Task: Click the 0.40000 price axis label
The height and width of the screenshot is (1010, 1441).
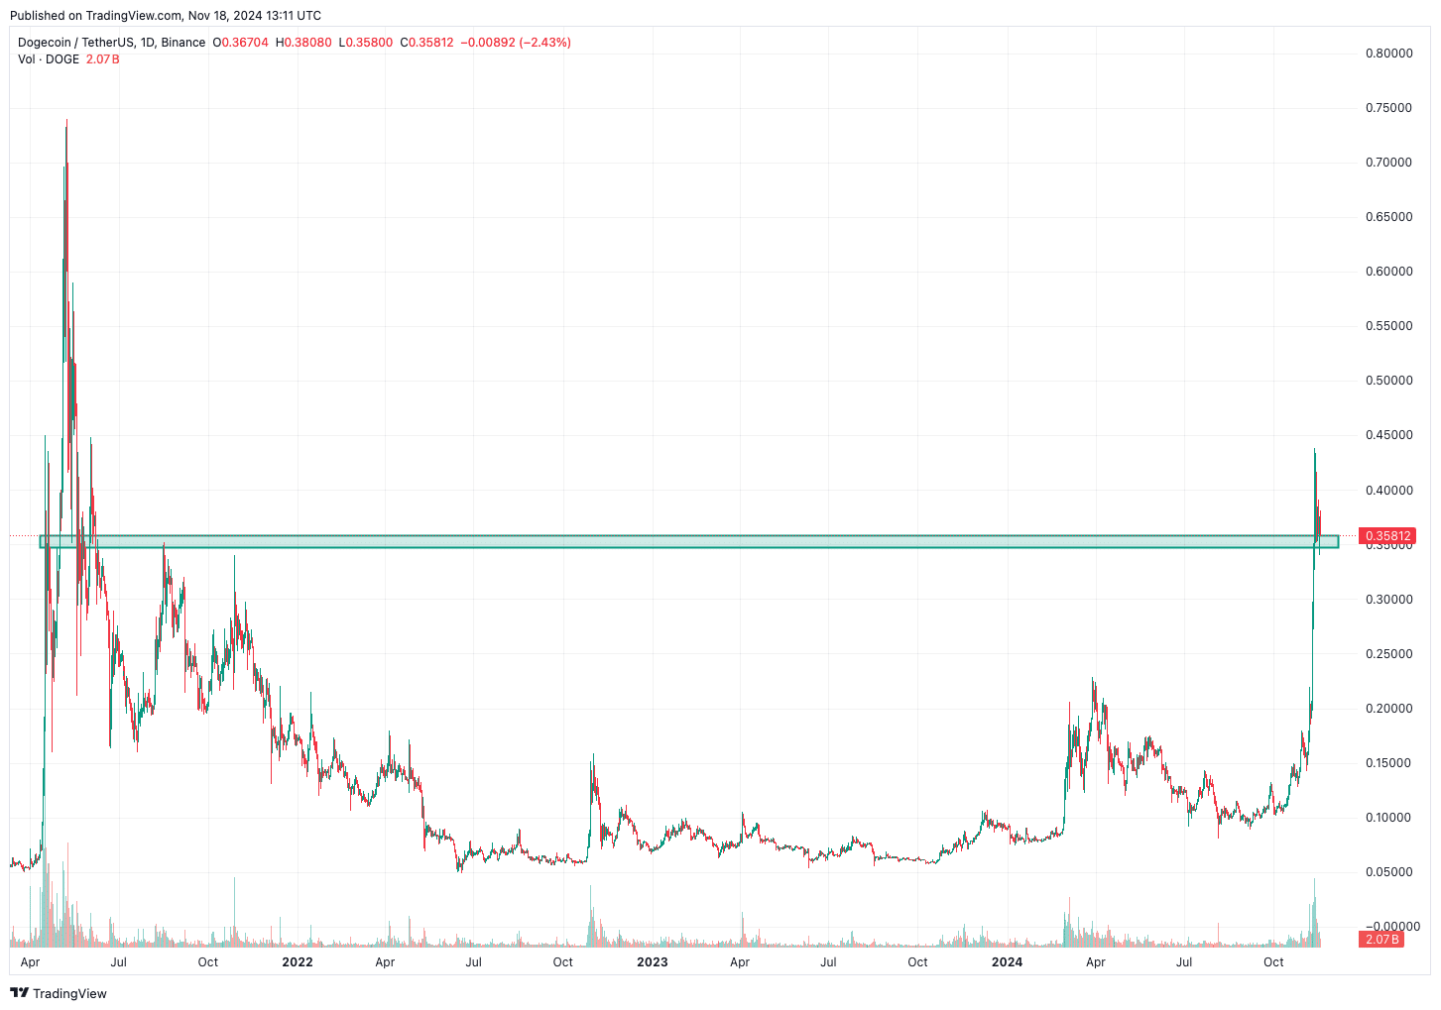Action: [1388, 490]
